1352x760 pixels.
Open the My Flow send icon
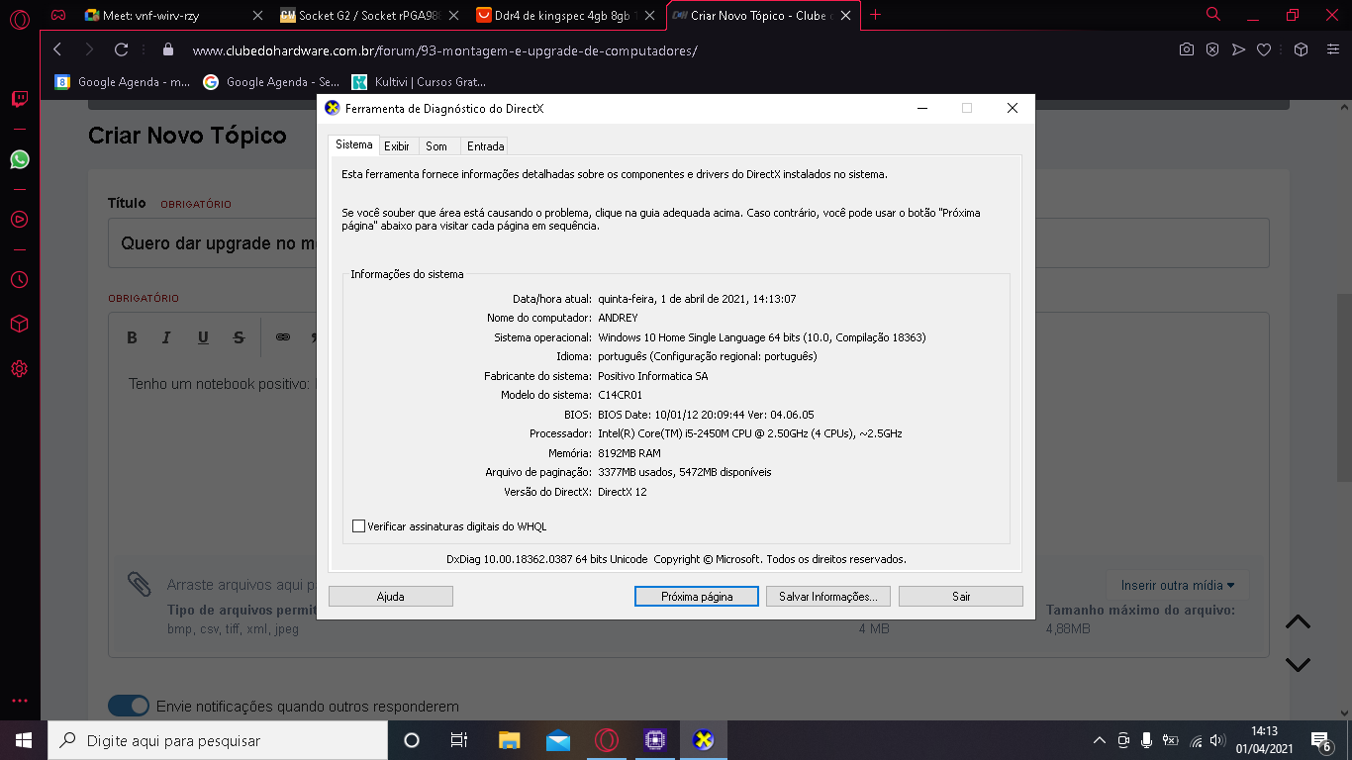click(x=1238, y=49)
